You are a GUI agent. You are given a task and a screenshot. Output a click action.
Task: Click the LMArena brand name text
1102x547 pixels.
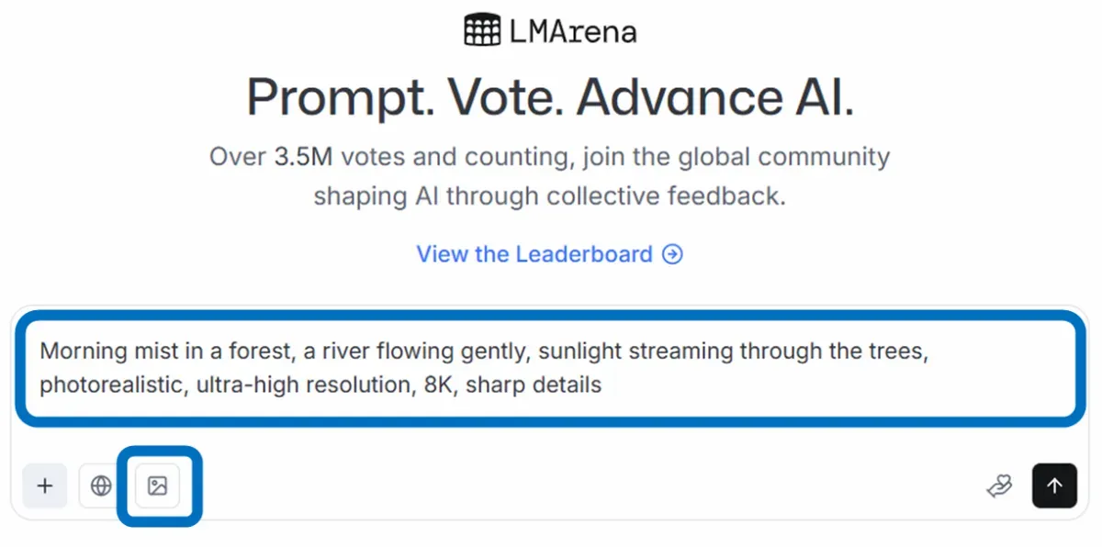click(x=572, y=31)
